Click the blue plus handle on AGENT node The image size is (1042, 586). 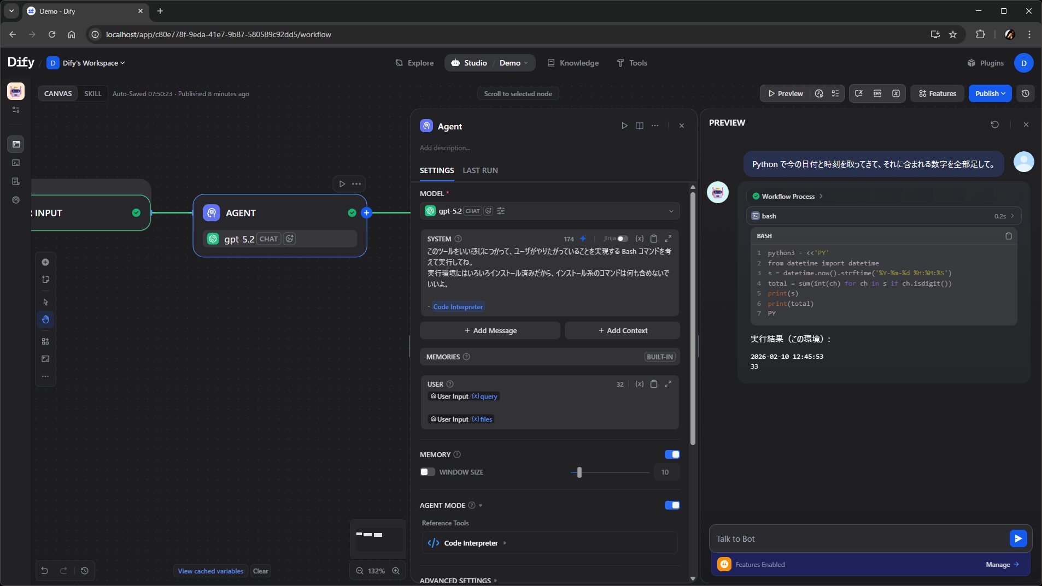coord(366,213)
